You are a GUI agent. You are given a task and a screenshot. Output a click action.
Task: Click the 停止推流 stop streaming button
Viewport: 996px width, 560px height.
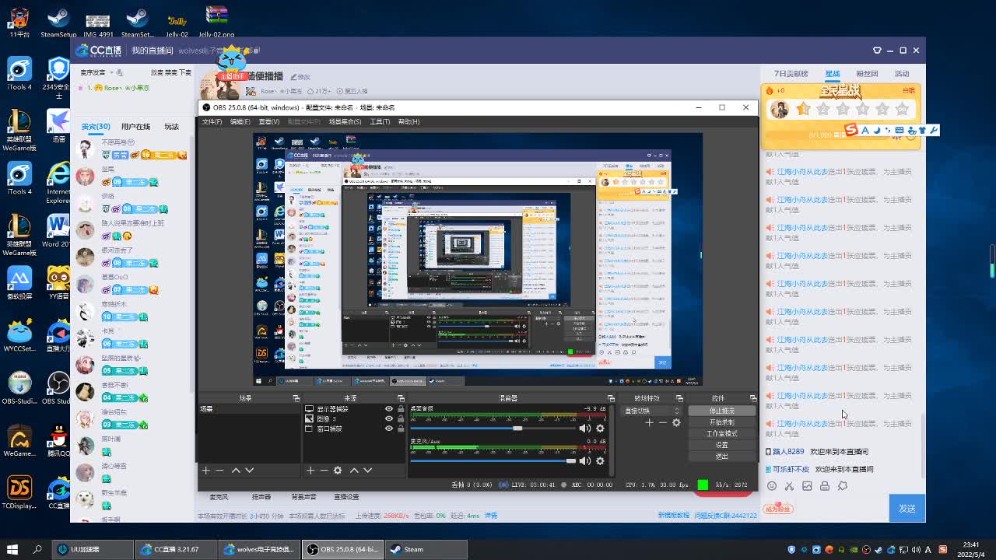point(722,411)
